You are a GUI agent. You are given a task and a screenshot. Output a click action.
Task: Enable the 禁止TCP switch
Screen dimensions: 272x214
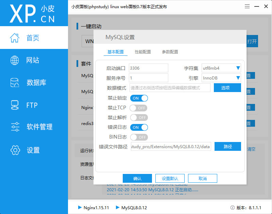(x=138, y=108)
